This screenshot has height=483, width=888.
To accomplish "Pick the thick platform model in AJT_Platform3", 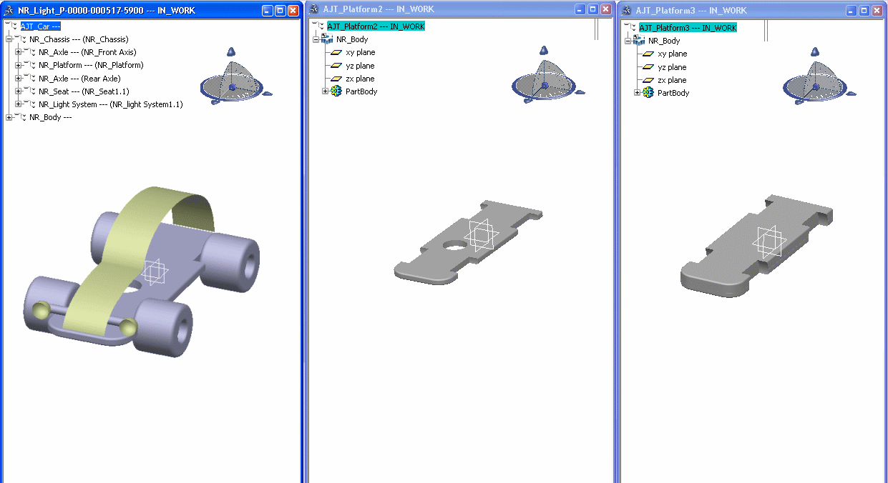I will (757, 245).
